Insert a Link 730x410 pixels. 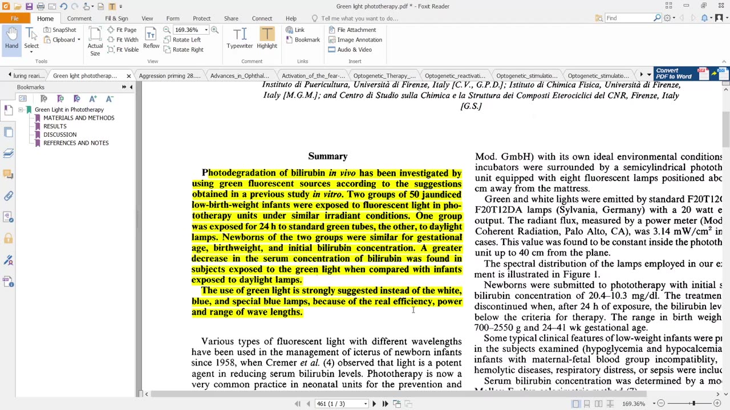295,30
